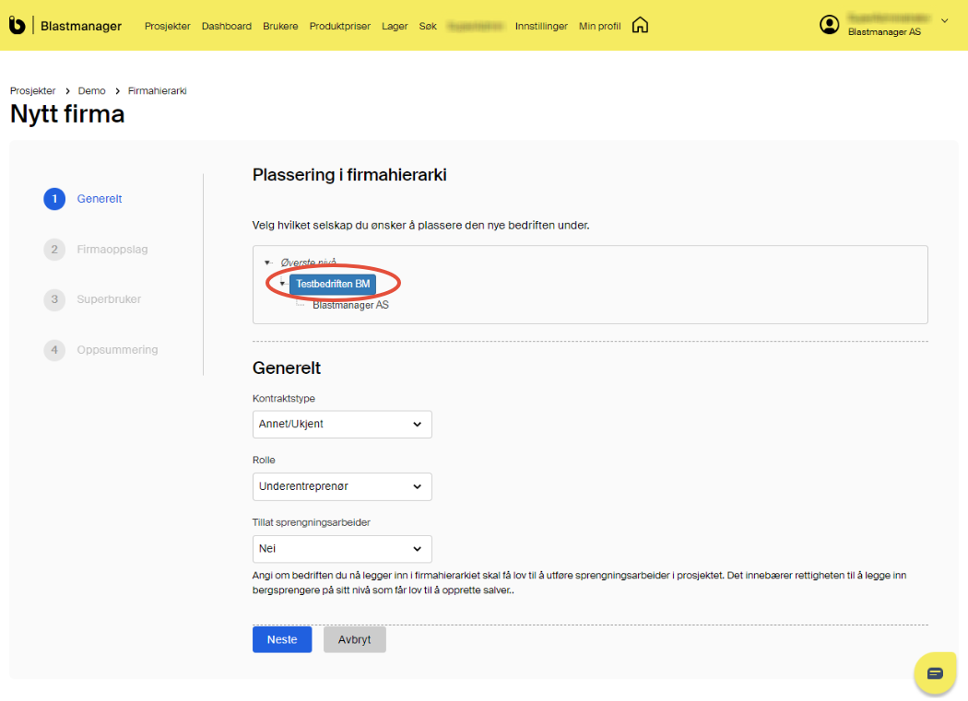
Task: Open the user profile avatar icon
Action: tap(829, 25)
